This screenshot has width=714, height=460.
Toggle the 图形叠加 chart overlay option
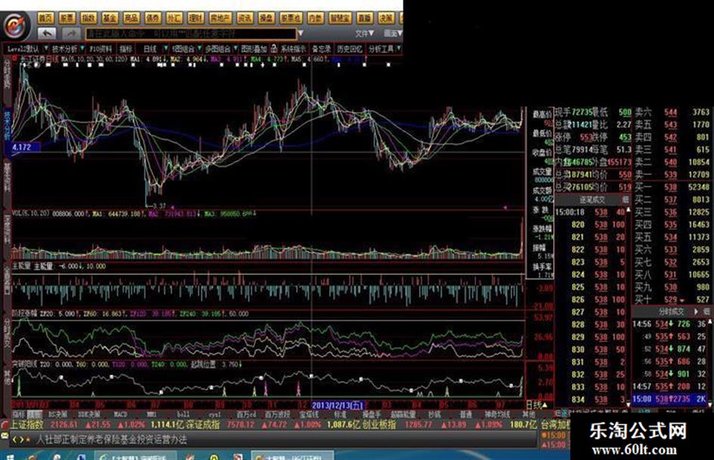254,48
